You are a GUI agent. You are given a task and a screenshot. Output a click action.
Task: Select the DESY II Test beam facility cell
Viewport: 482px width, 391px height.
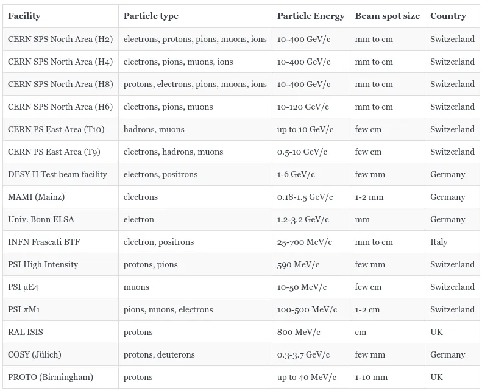[x=60, y=174]
